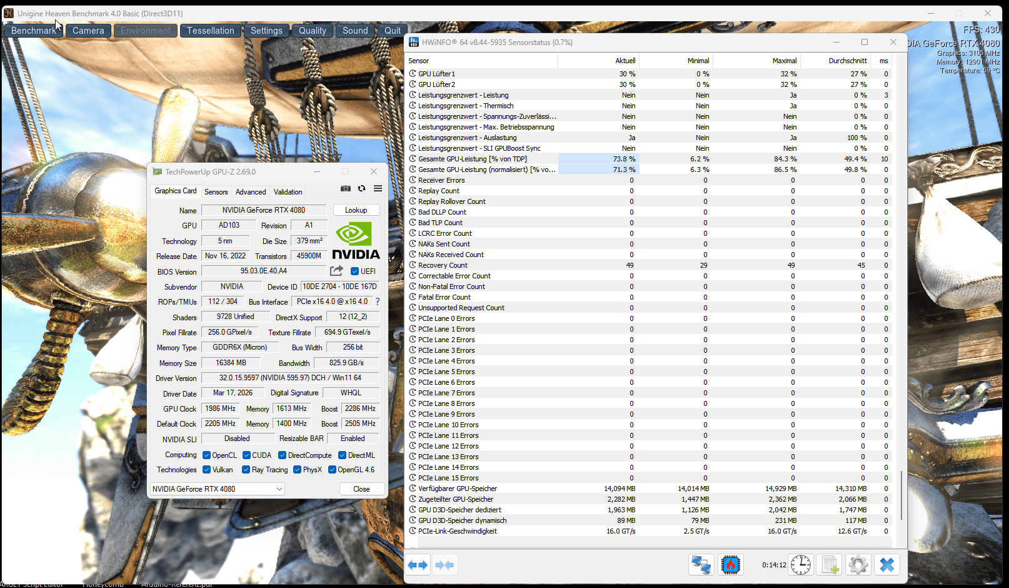1009x588 pixels.
Task: Open GPU-Z hamburger menu icon
Action: click(x=378, y=188)
